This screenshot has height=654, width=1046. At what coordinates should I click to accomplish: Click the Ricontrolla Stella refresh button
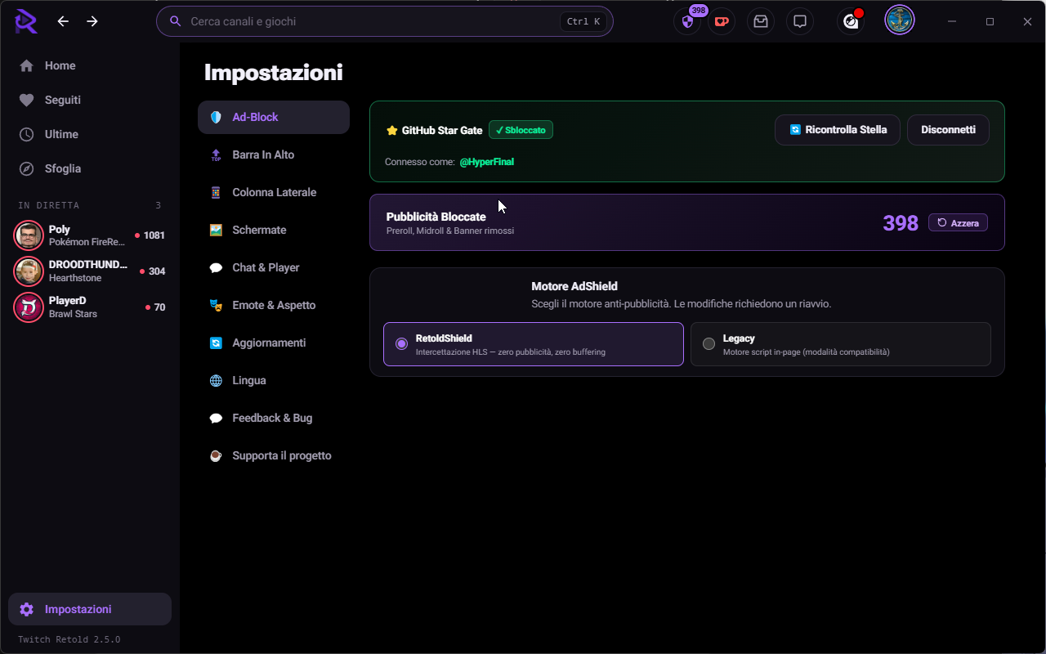[x=838, y=130]
